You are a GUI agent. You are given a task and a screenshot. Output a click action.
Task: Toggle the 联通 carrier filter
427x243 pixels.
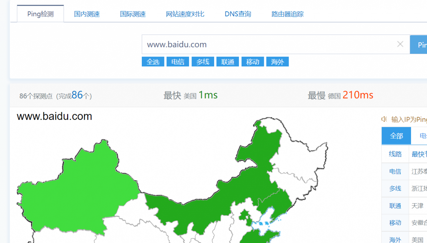pos(228,61)
